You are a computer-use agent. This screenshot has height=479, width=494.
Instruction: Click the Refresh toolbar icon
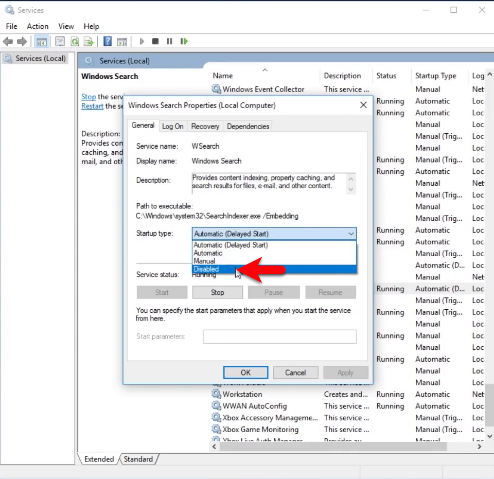coord(75,41)
